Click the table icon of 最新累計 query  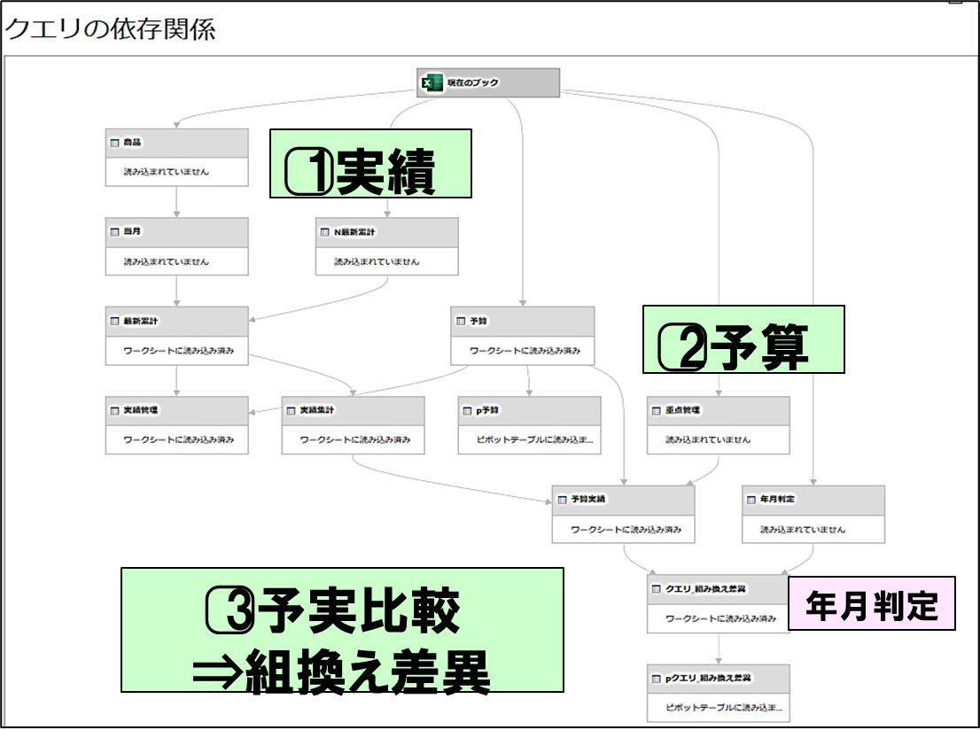(114, 322)
